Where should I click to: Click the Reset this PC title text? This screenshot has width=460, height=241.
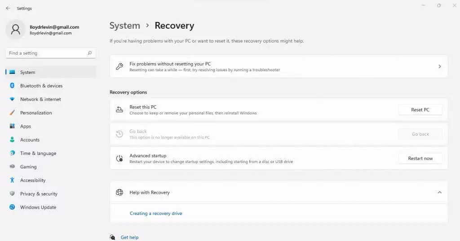143,107
